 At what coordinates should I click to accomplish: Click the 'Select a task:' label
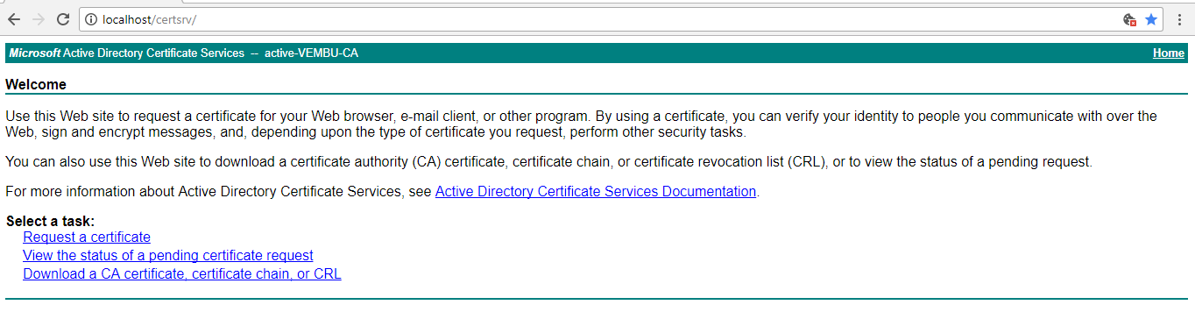[x=50, y=222]
